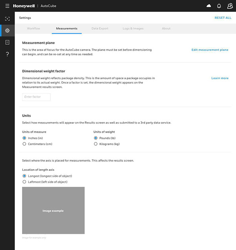Switch to the Workflow tab
This screenshot has height=250, width=236.
click(x=33, y=28)
